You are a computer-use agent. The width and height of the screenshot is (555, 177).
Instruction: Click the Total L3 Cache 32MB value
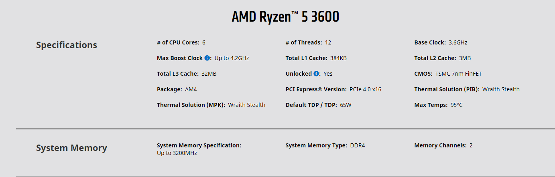(x=209, y=74)
